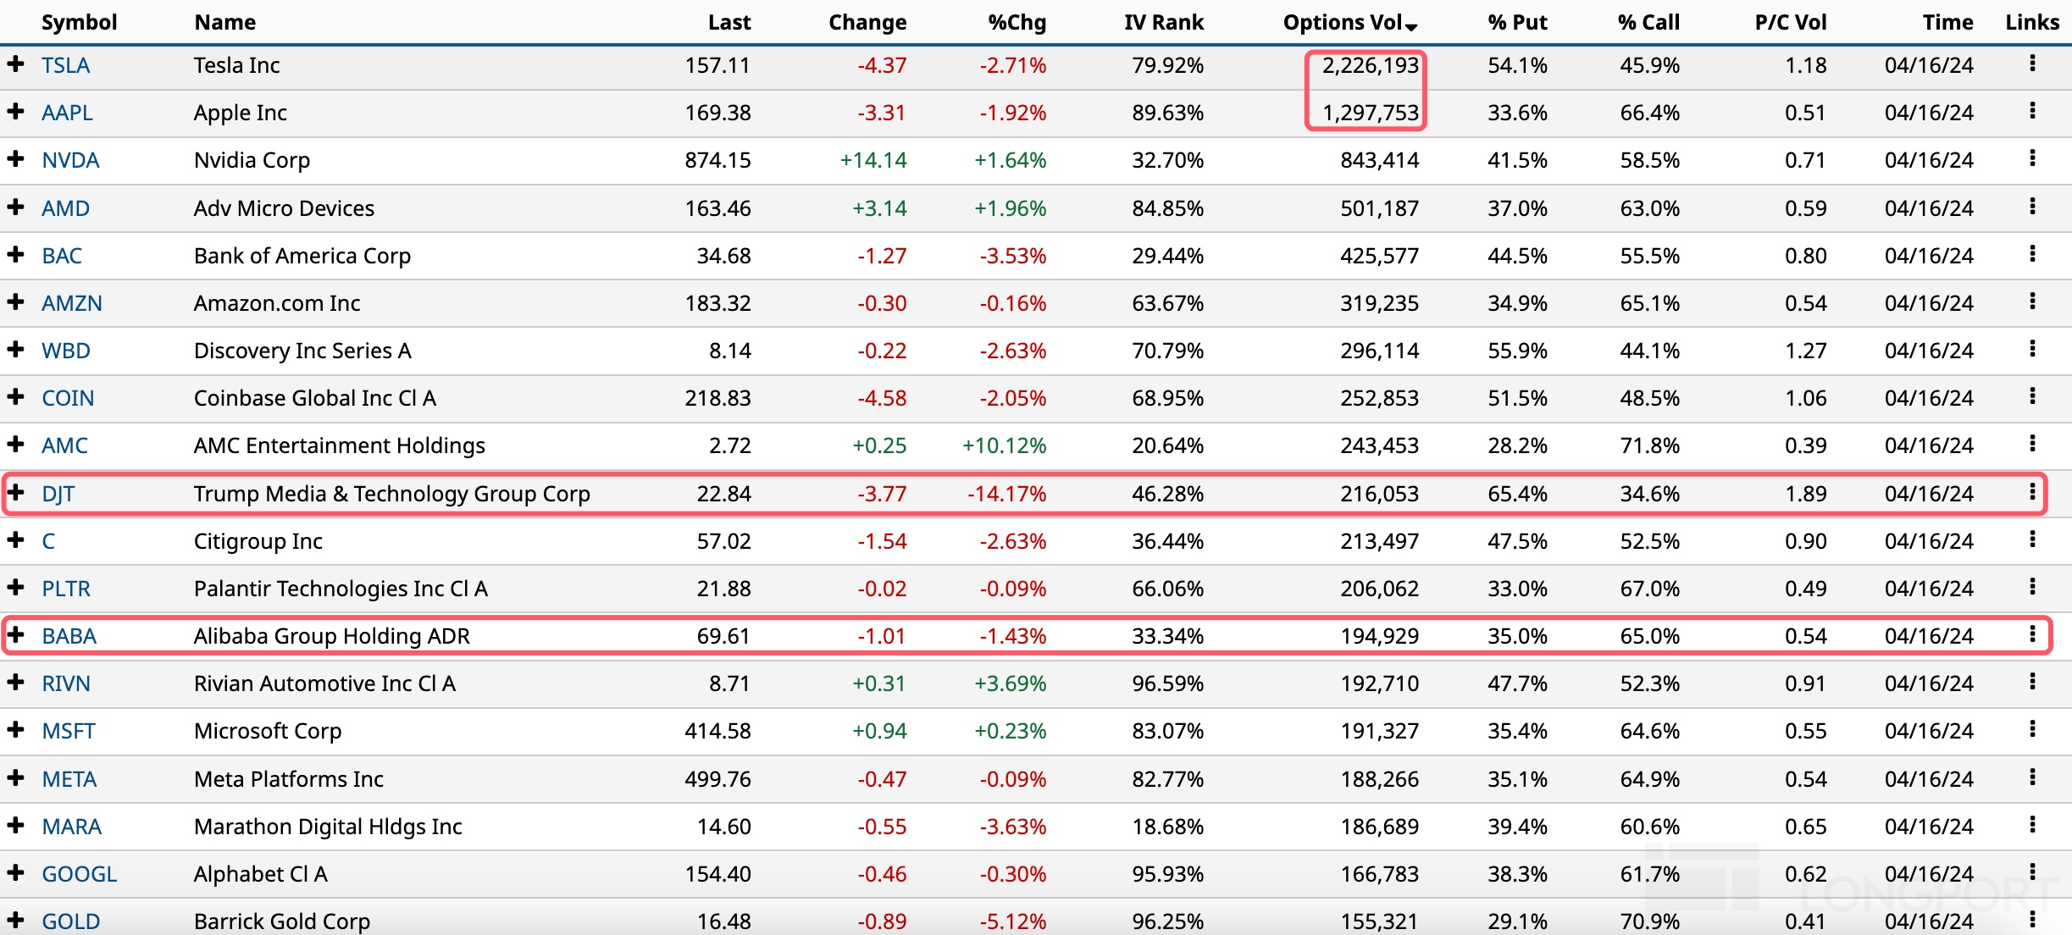The width and height of the screenshot is (2072, 935).
Task: Click the %Chg column header
Action: click(x=1017, y=23)
